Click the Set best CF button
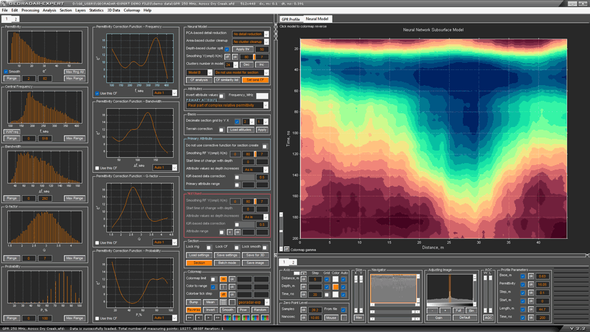This screenshot has width=590, height=332. (256, 80)
